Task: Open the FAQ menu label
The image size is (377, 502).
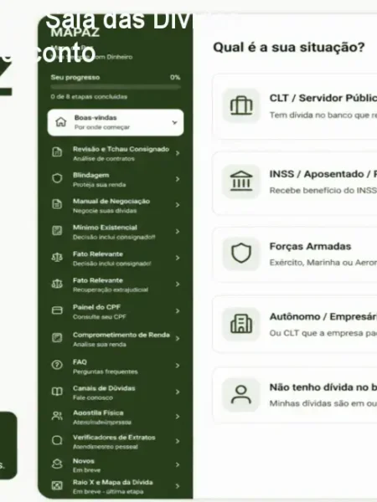Action: click(80, 361)
